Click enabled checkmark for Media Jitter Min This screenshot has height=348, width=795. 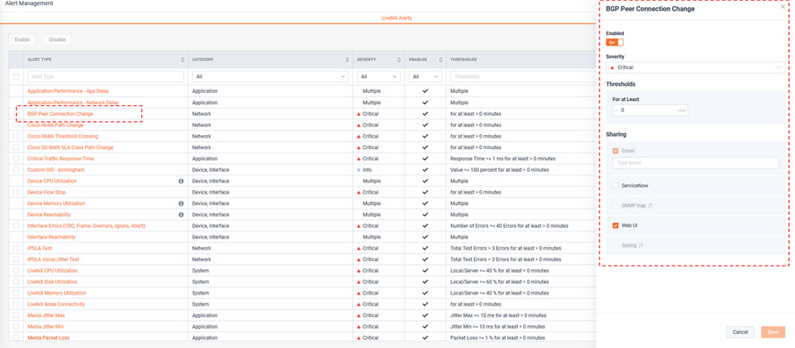425,326
